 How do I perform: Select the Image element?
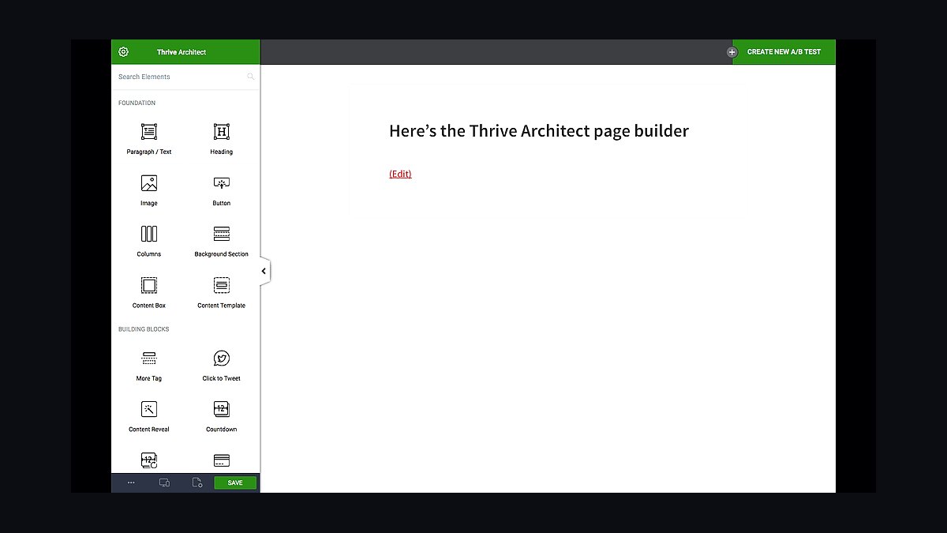pyautogui.click(x=149, y=190)
